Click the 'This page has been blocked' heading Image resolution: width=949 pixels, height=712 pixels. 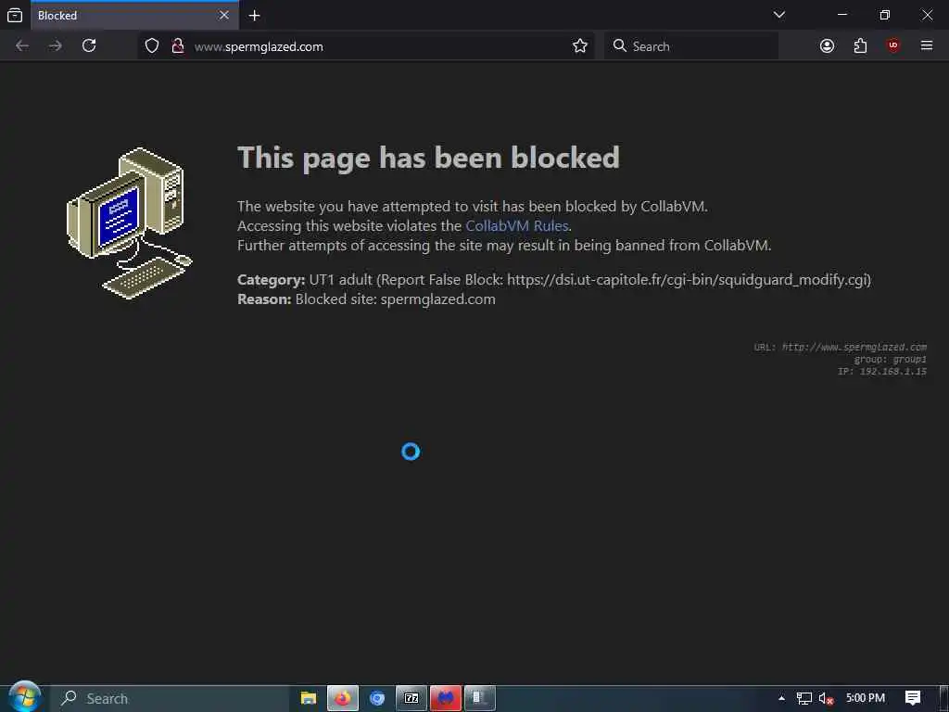tap(428, 158)
